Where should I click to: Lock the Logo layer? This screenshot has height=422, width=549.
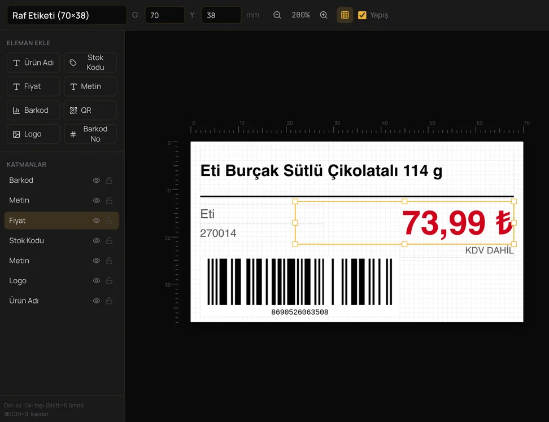109,281
